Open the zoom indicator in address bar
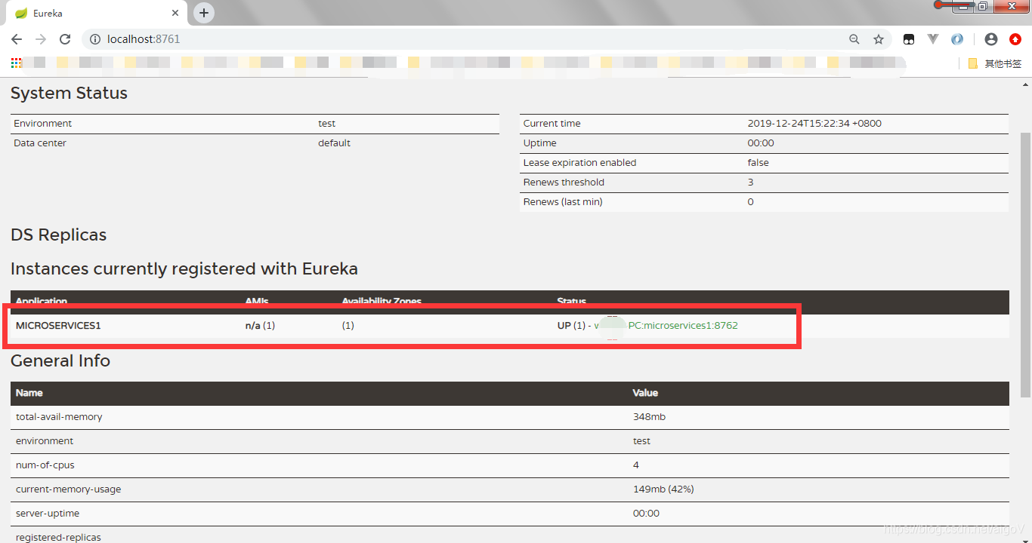This screenshot has height=543, width=1032. click(854, 39)
